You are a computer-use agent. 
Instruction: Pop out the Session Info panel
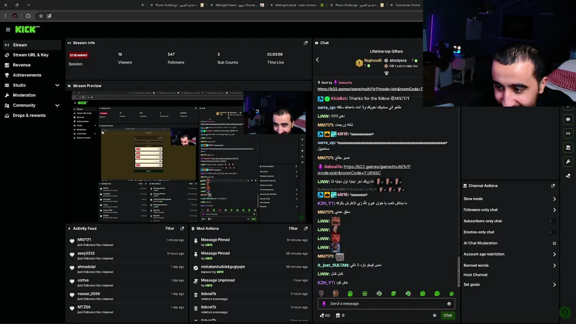click(x=306, y=43)
